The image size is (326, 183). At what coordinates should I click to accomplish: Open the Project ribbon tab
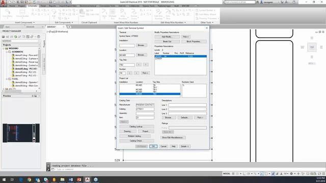pos(21,6)
